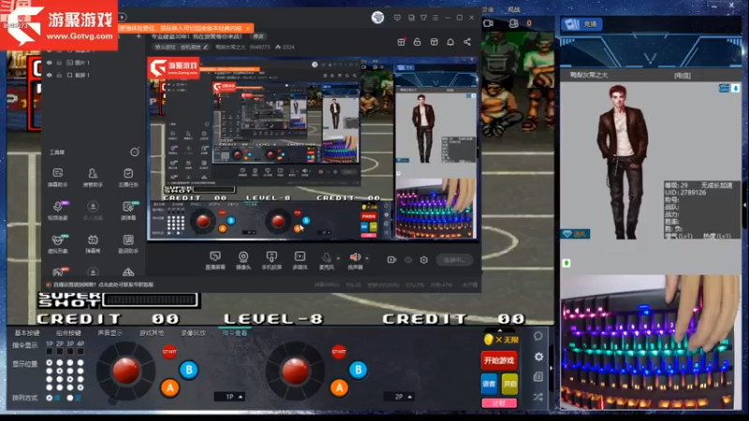The image size is (749, 421).
Task: Switch to the 基本按键 tab
Action: (x=27, y=333)
